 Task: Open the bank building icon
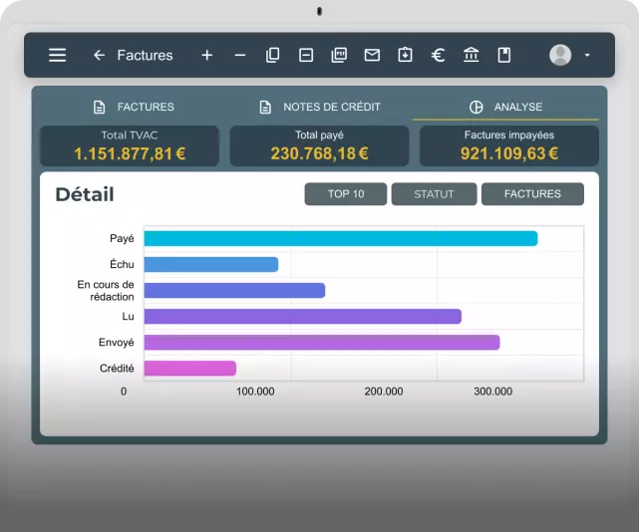tap(472, 55)
